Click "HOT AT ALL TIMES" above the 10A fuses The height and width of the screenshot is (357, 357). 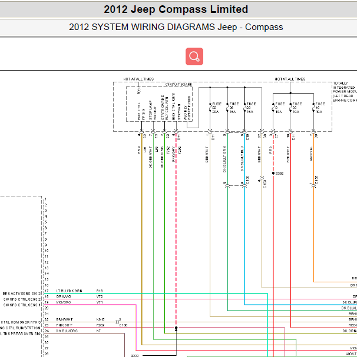click(x=290, y=79)
